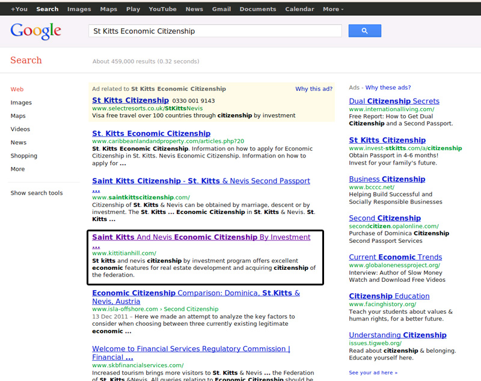Click the secondcitizen.opalonline.com/ URL text
The width and height of the screenshot is (481, 381).
(x=394, y=226)
